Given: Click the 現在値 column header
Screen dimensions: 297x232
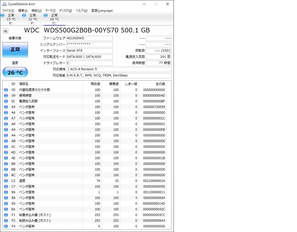Looking at the screenshot, I should pos(92,84).
